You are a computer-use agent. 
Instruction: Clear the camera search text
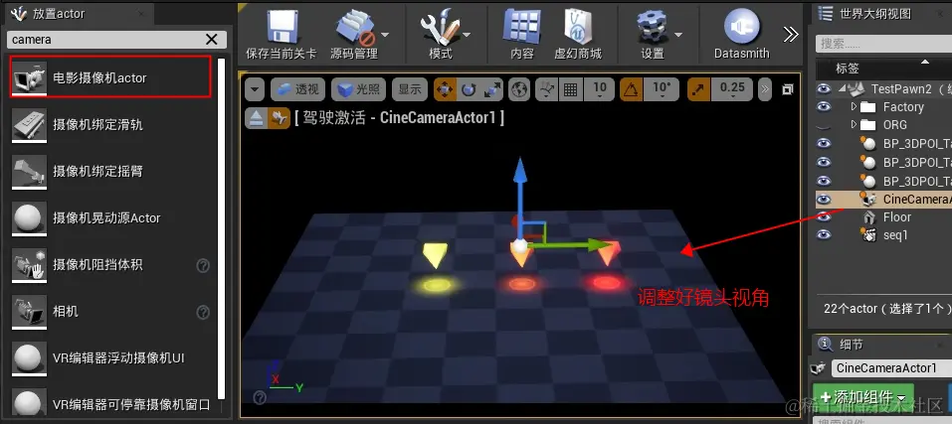click(x=211, y=40)
